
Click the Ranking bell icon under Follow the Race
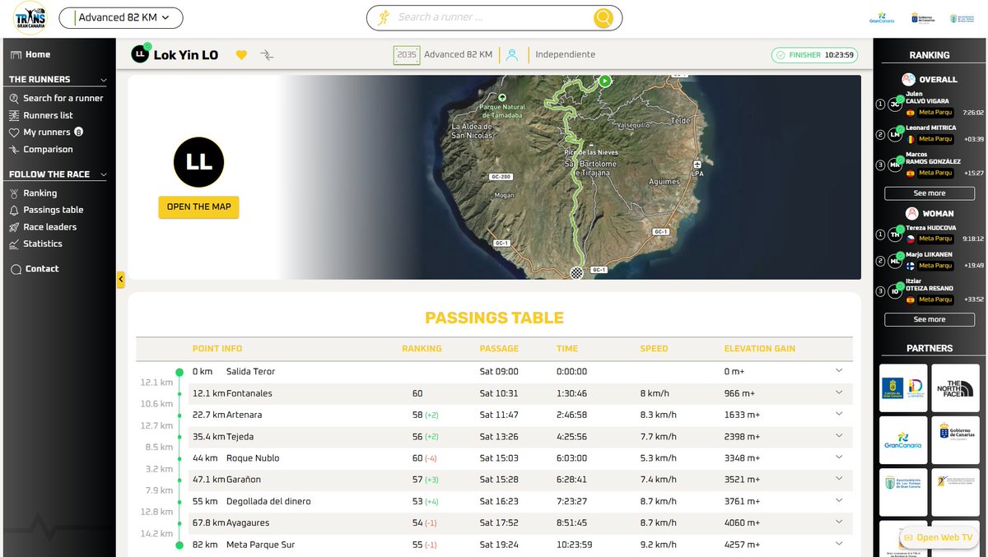pos(15,192)
